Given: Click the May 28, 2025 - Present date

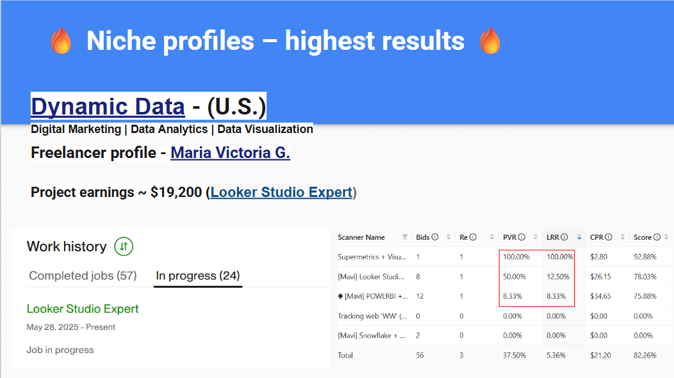Looking at the screenshot, I should pyautogui.click(x=71, y=327).
